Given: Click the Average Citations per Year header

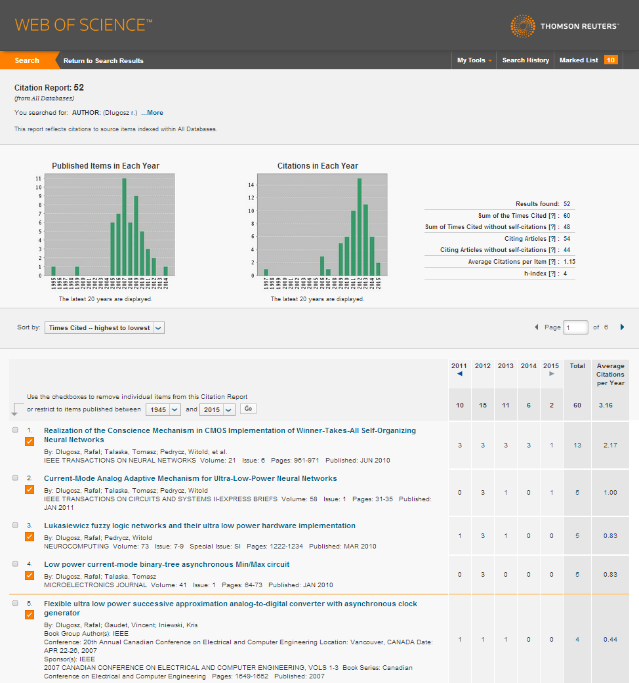Looking at the screenshot, I should [x=610, y=374].
